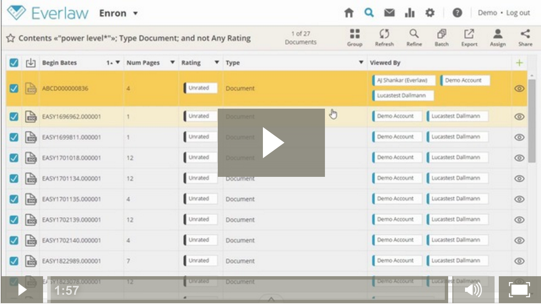
Task: Uncheck the EASY1699811.000001 row checkbox
Action: (x=14, y=137)
